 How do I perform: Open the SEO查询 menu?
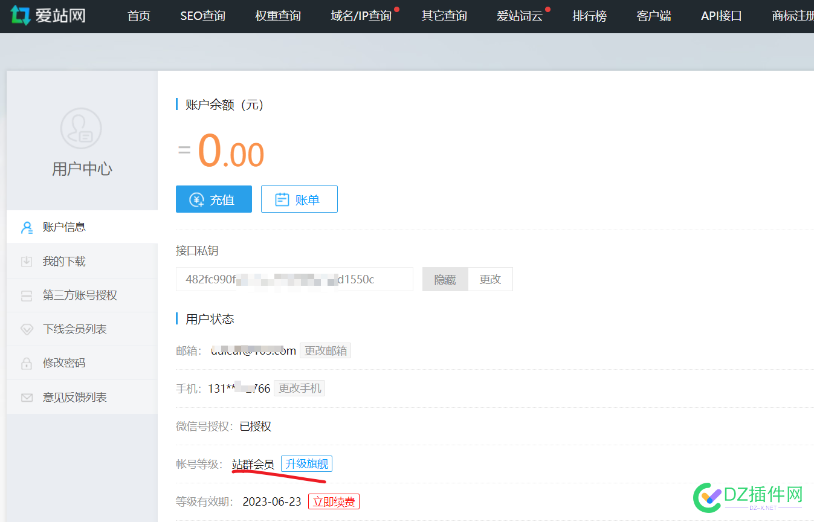point(202,16)
